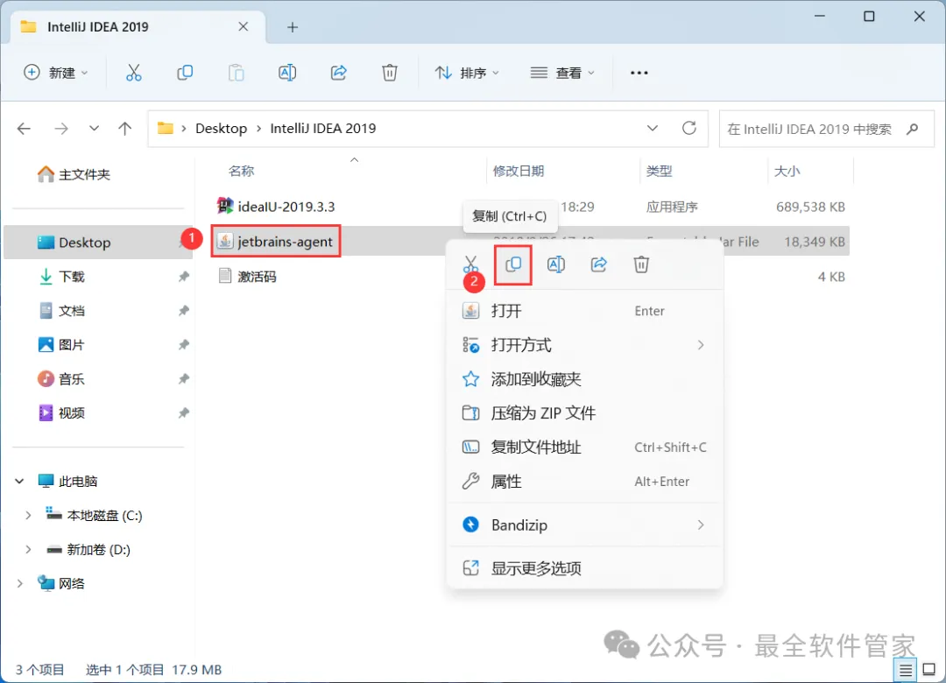Click IntelliJ IDEA 2019 breadcrumb segment
Viewport: 946px width, 683px height.
coord(322,129)
